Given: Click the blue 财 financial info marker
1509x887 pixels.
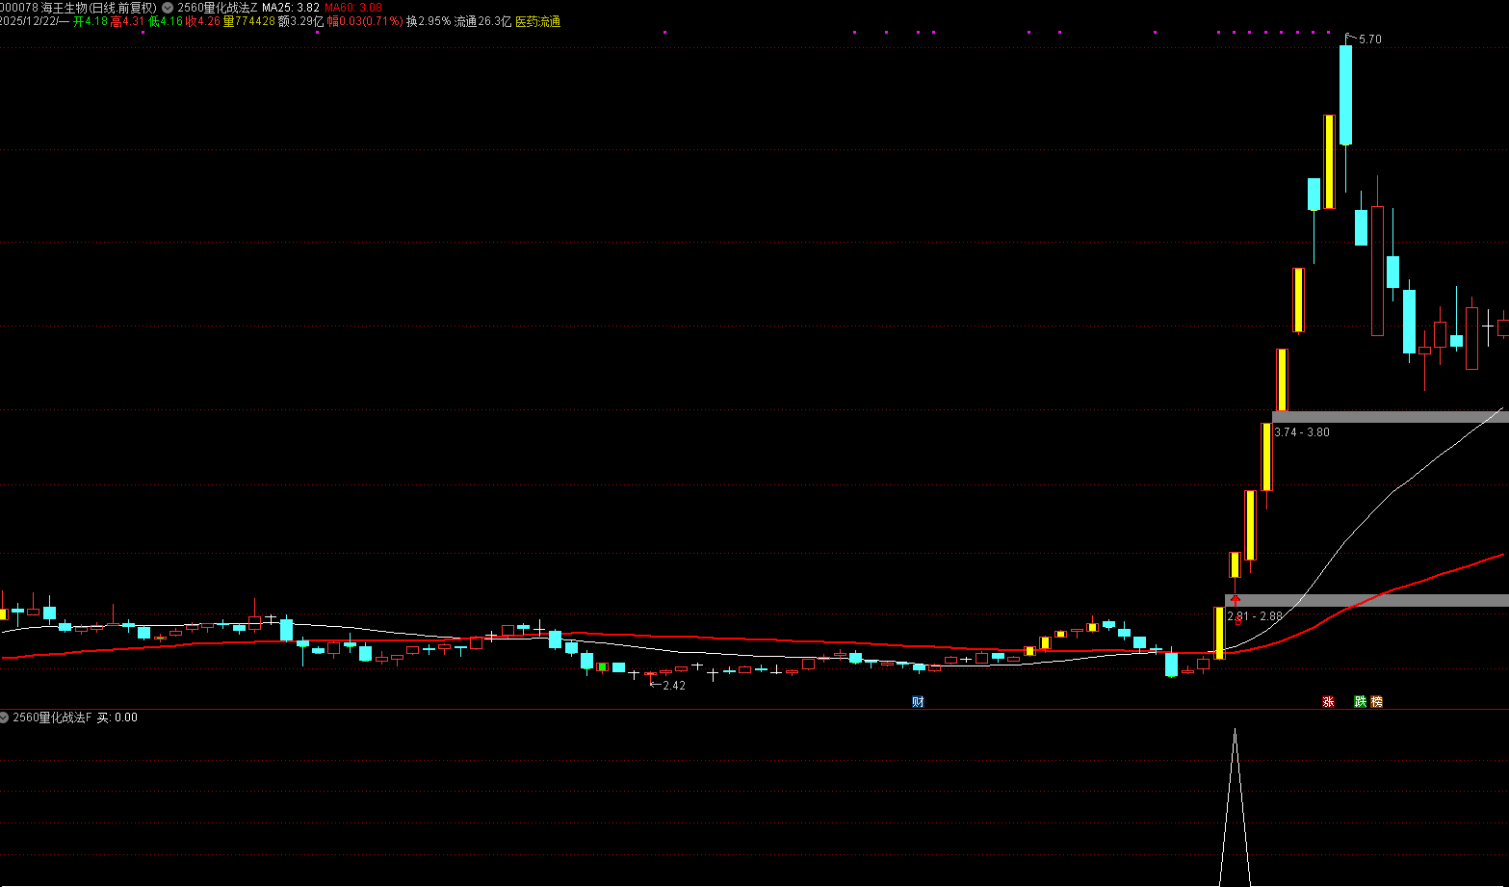Looking at the screenshot, I should pyautogui.click(x=918, y=702).
